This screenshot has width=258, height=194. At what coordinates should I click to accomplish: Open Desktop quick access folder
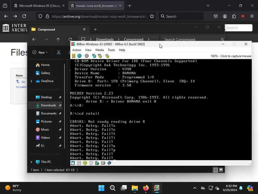tap(46, 97)
